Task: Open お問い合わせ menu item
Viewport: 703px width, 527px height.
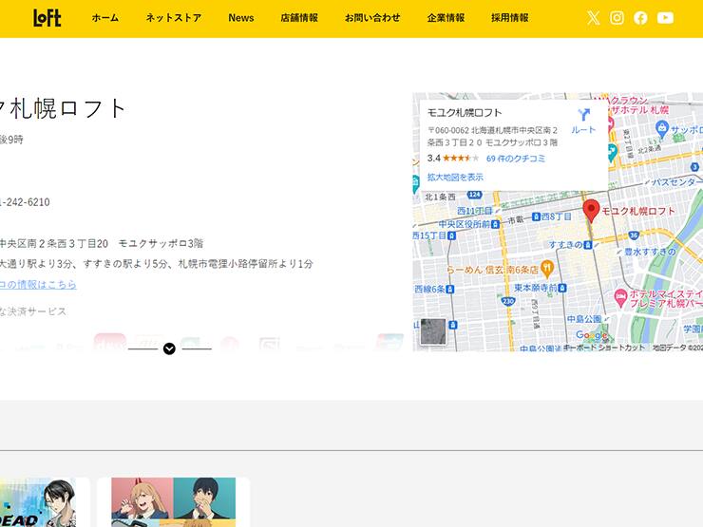Action: coord(372,18)
